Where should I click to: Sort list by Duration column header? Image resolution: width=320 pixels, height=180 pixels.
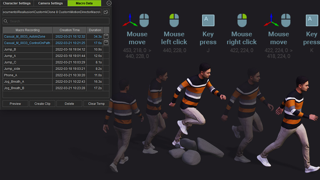pyautogui.click(x=95, y=30)
